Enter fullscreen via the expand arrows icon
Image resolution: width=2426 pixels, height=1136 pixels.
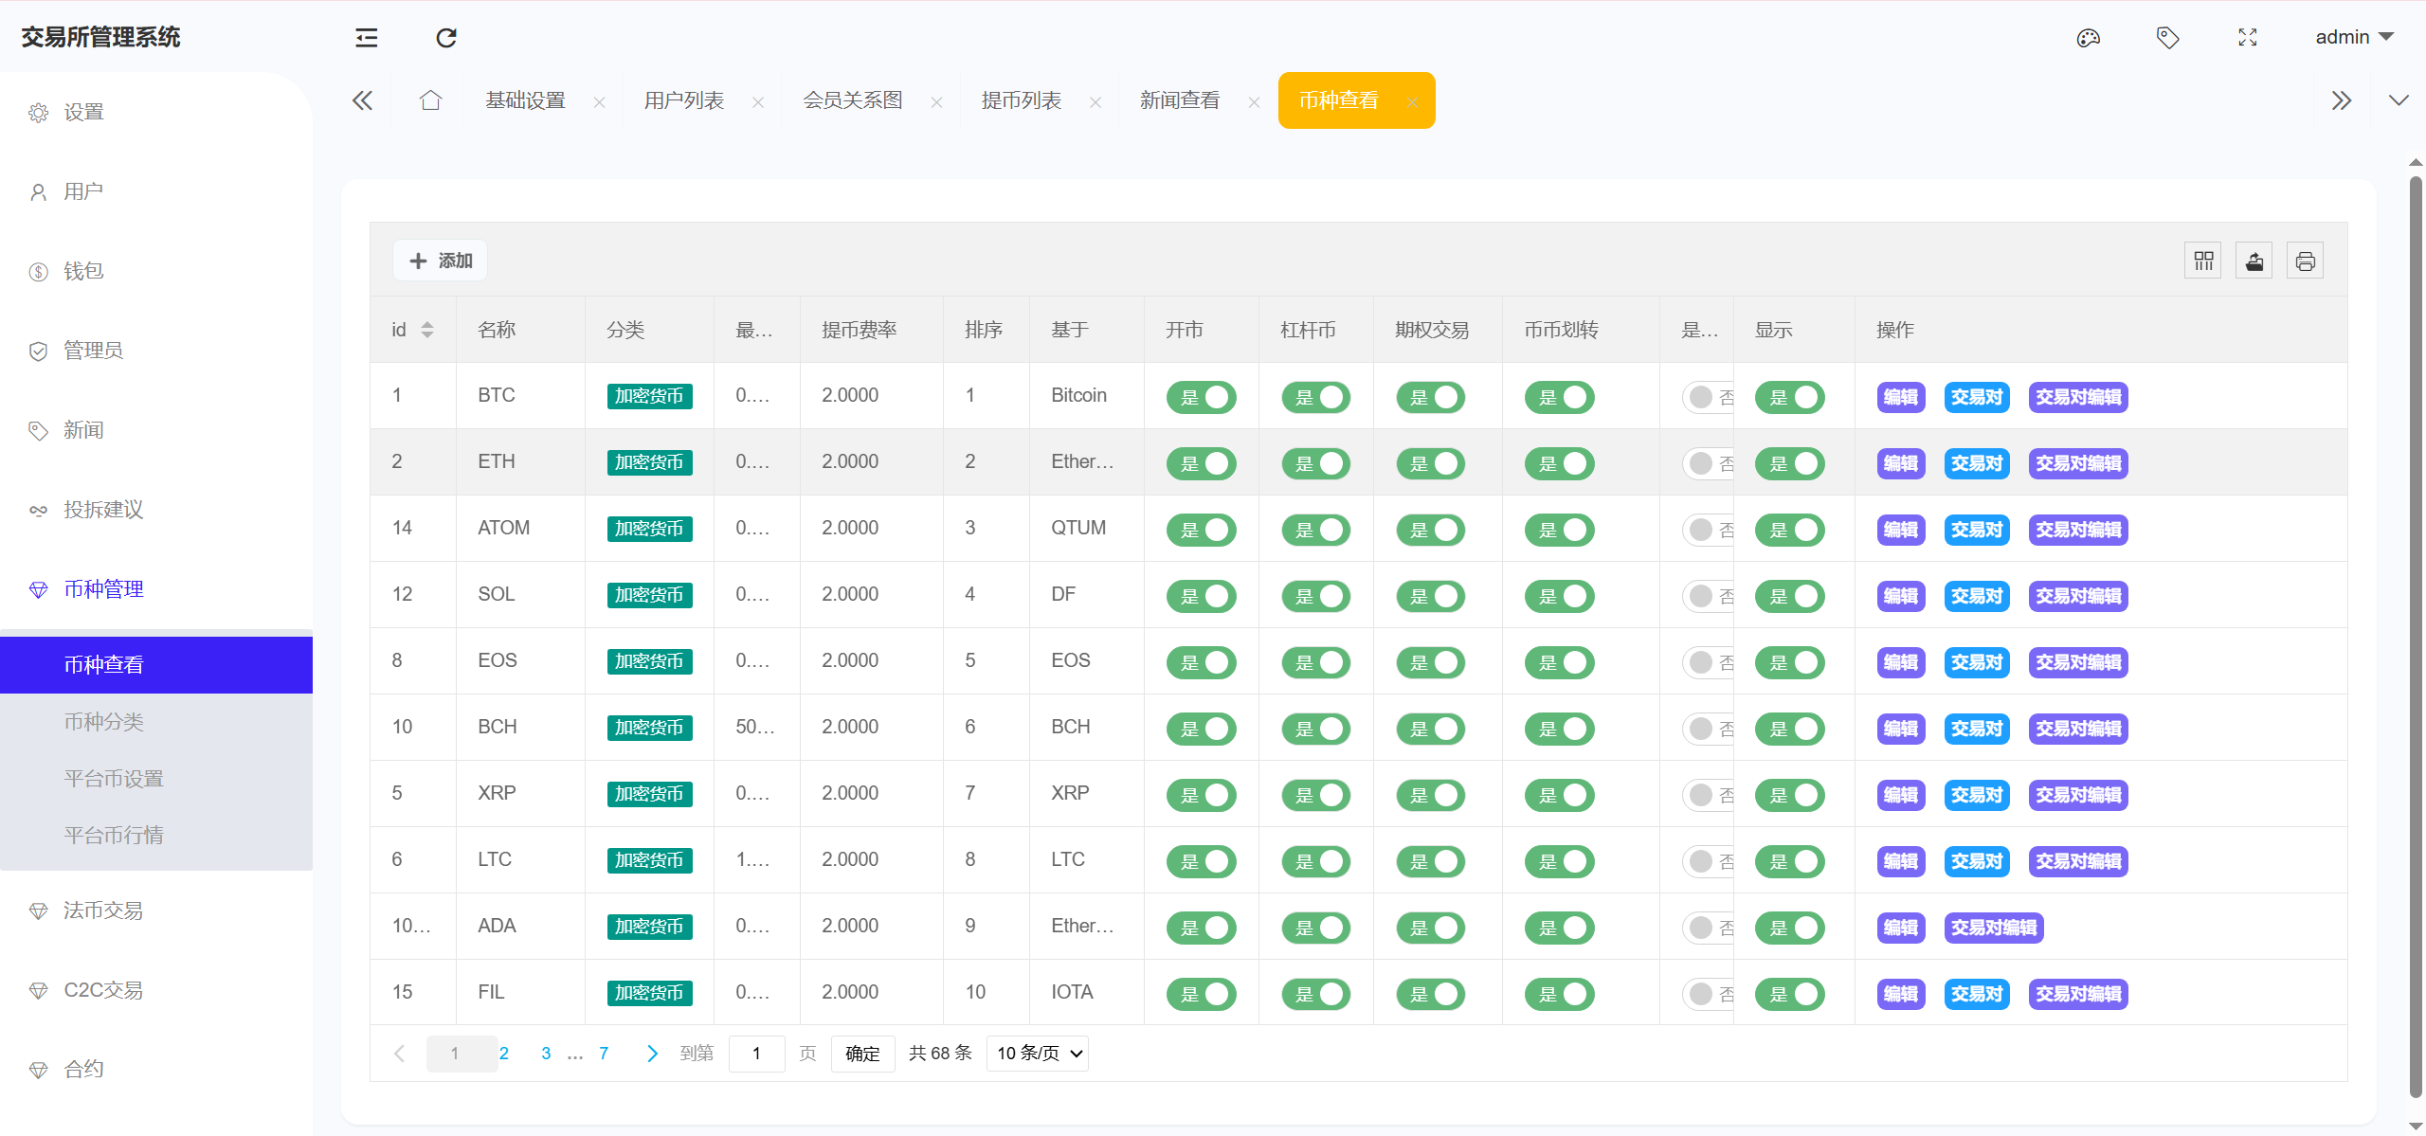pos(2248,37)
